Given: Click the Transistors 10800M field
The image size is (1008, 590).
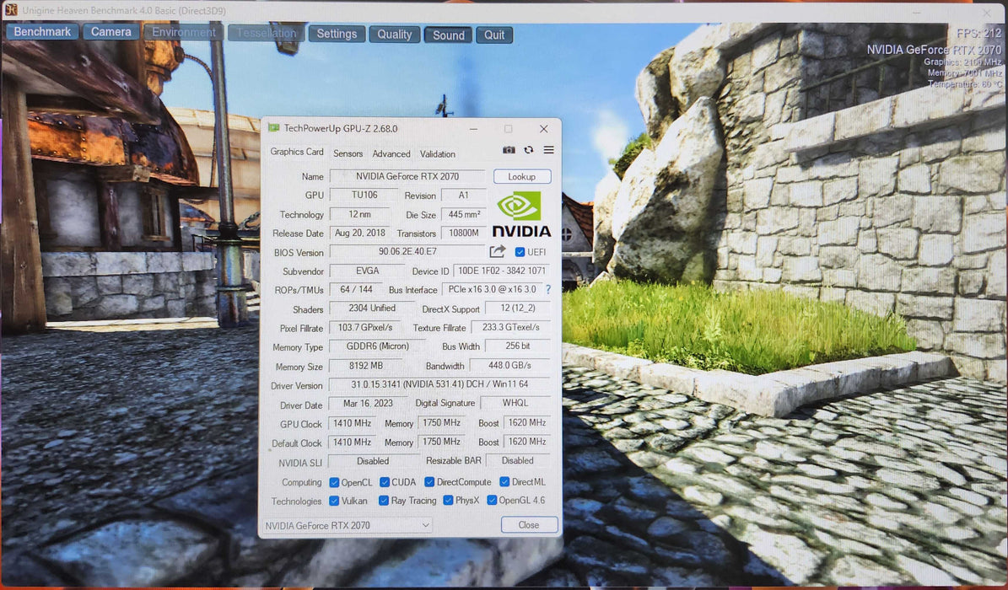Looking at the screenshot, I should (x=463, y=233).
